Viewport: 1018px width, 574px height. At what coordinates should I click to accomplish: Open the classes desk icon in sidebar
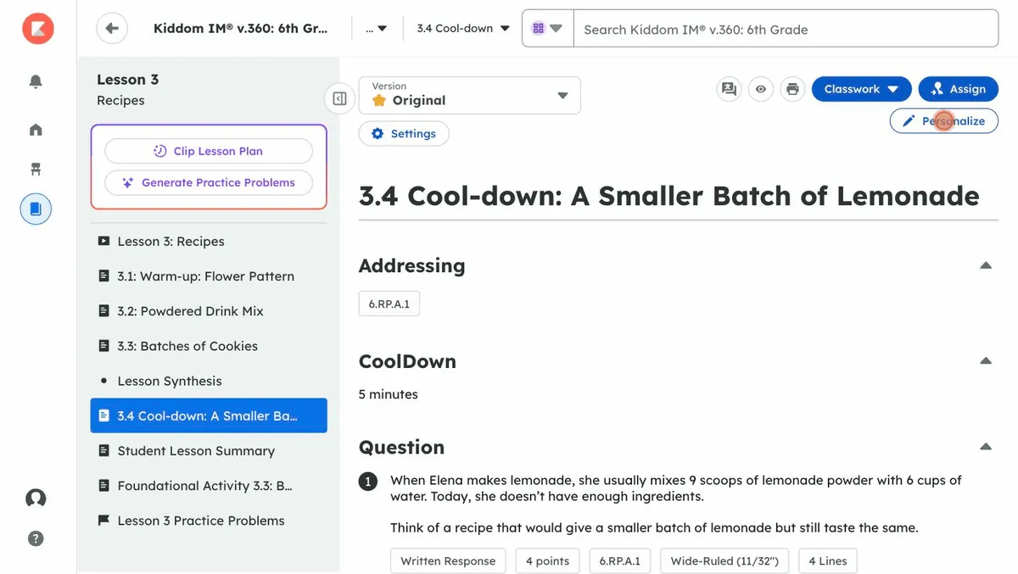click(36, 169)
